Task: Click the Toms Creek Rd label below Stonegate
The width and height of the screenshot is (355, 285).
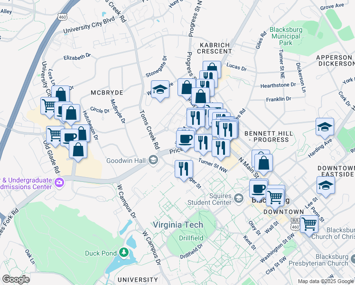Action: (149, 130)
